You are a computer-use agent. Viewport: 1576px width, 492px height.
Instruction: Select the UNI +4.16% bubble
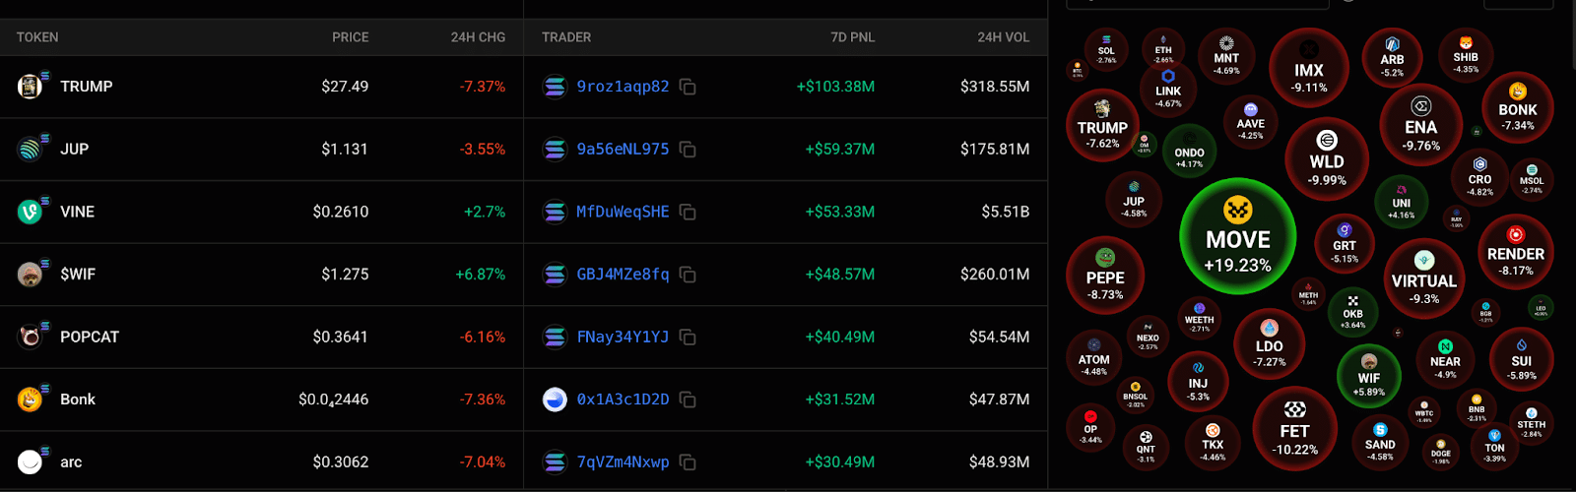(1401, 200)
